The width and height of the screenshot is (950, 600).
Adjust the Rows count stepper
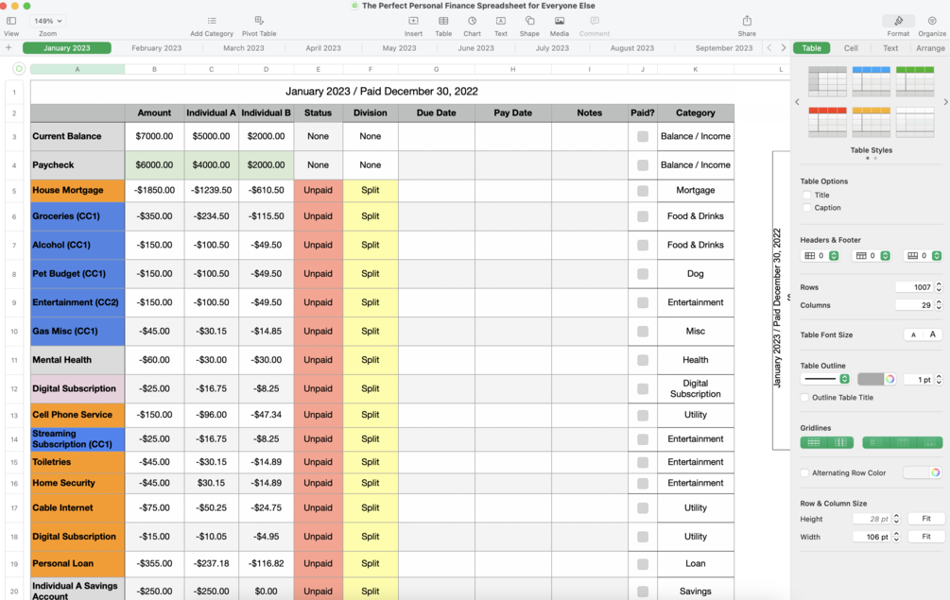point(939,287)
